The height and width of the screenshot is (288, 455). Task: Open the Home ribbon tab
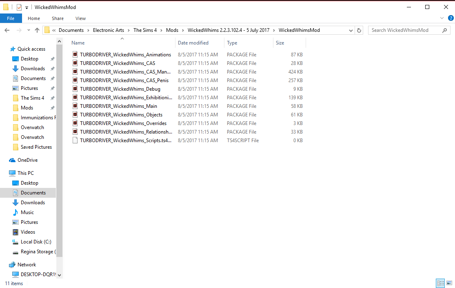tap(34, 18)
